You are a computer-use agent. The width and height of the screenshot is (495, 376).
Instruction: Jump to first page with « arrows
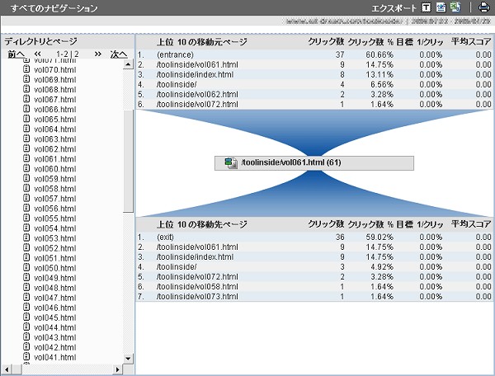pos(37,54)
